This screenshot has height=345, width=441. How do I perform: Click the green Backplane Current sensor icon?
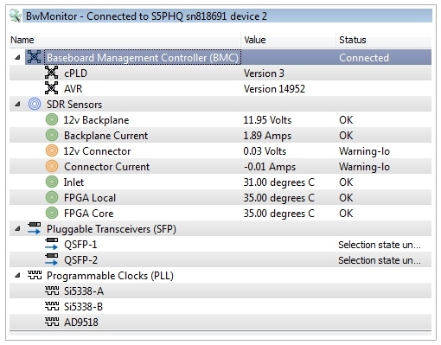tap(52, 135)
